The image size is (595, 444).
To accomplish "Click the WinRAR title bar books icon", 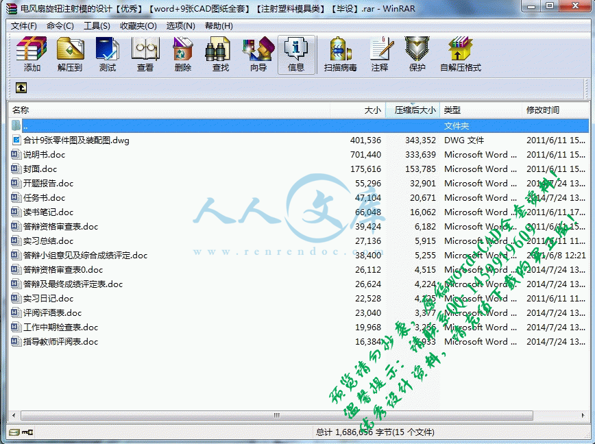I will 12,8.
